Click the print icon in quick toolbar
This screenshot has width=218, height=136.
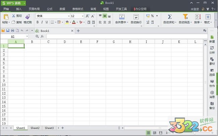tap(12, 30)
